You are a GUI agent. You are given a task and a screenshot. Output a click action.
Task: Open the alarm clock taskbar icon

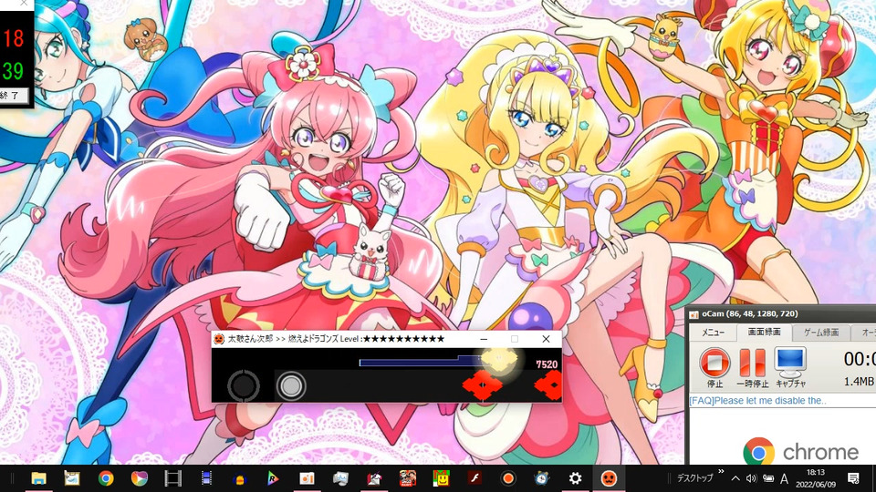[541, 478]
